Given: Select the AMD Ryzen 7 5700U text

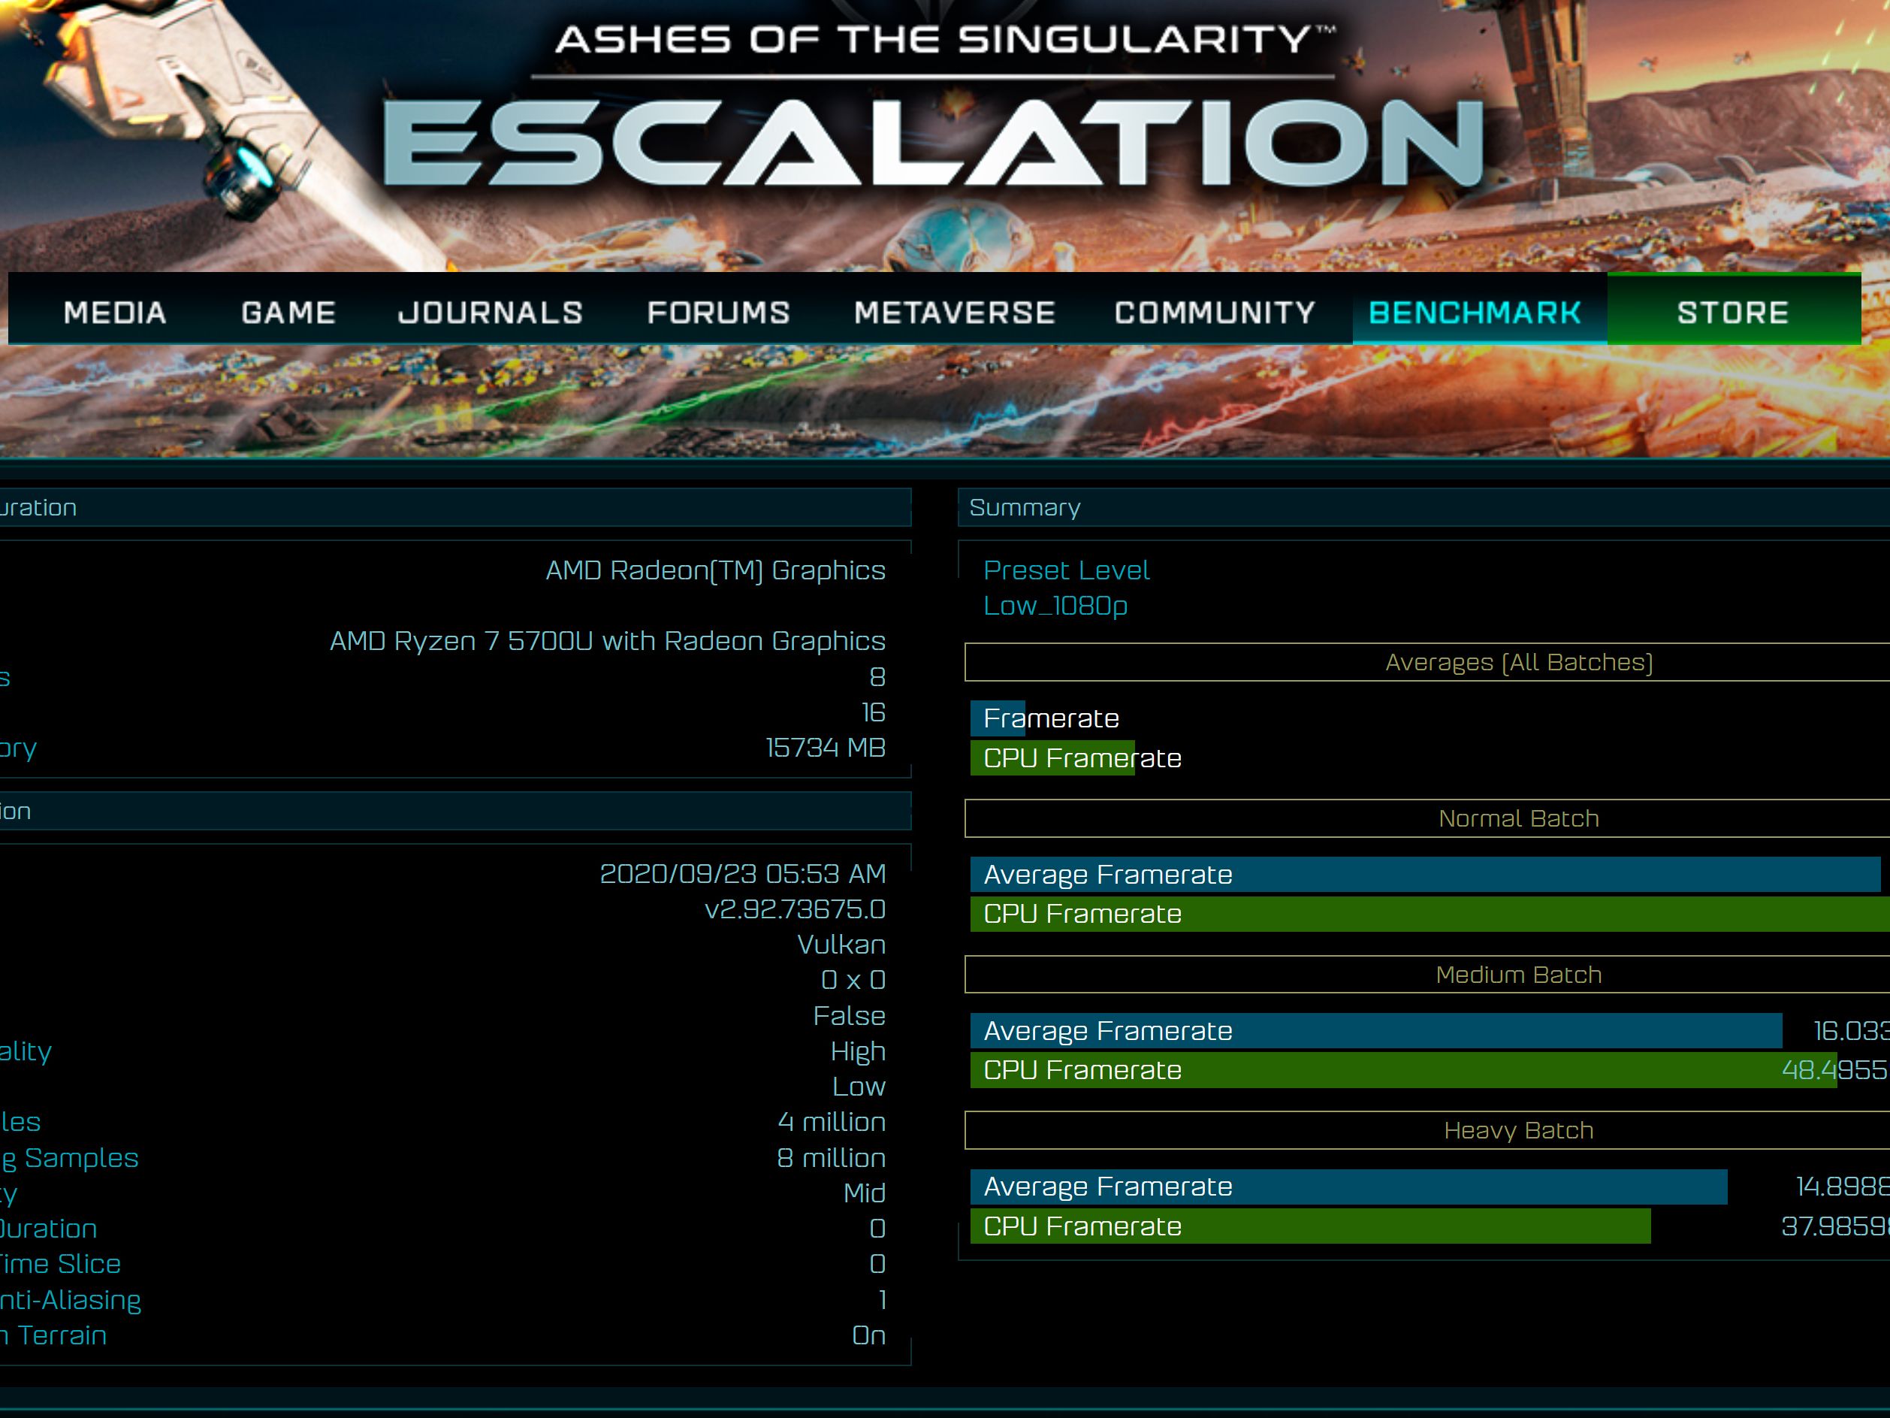Looking at the screenshot, I should click(608, 641).
